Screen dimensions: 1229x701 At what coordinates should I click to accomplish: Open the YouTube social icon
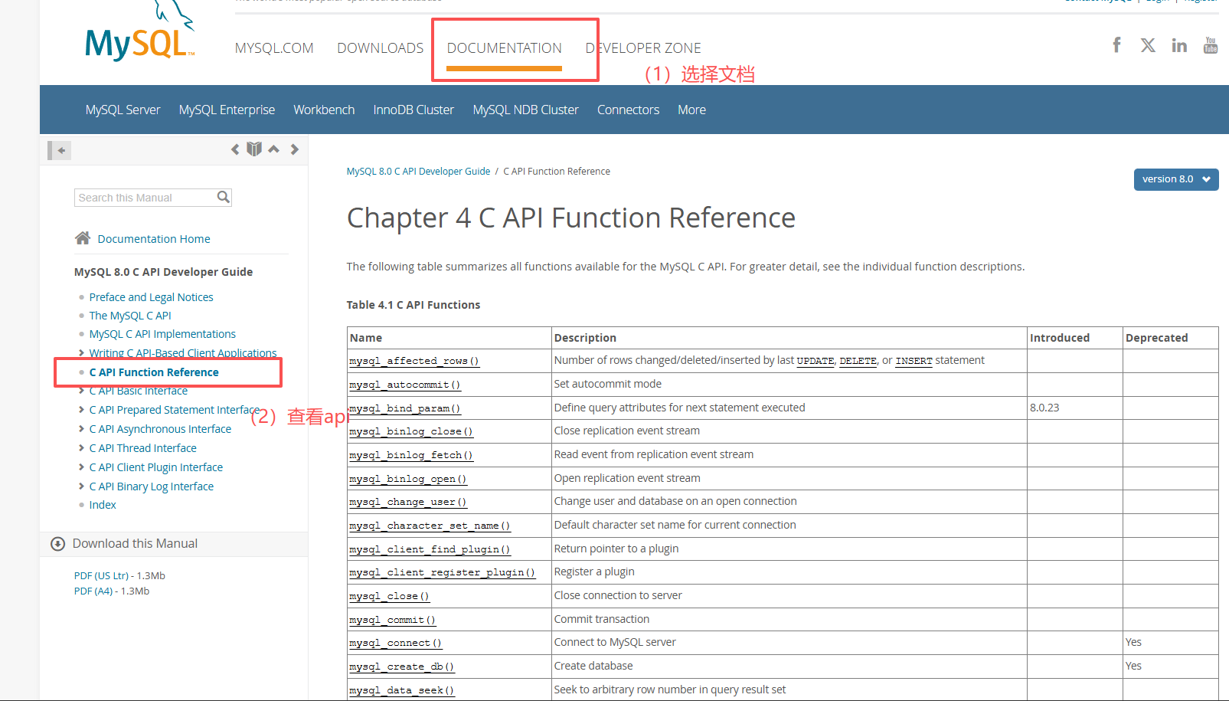(x=1211, y=45)
